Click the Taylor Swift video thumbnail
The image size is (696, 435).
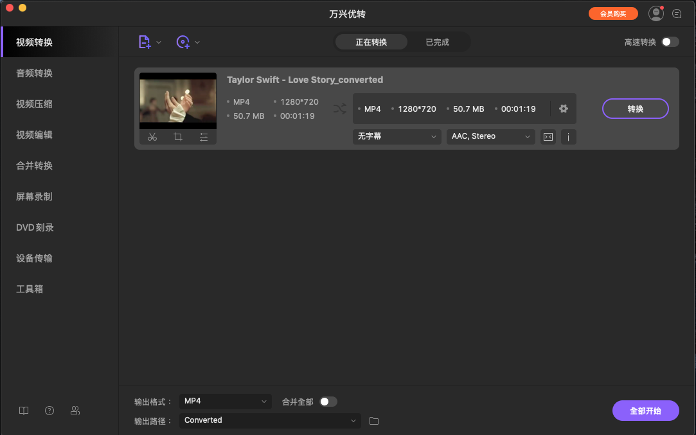point(177,101)
